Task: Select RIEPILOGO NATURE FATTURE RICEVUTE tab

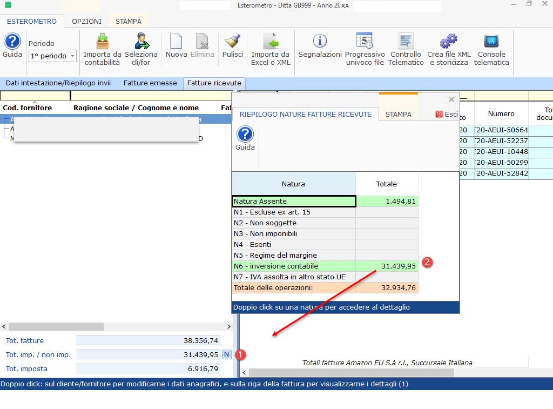Action: 306,115
